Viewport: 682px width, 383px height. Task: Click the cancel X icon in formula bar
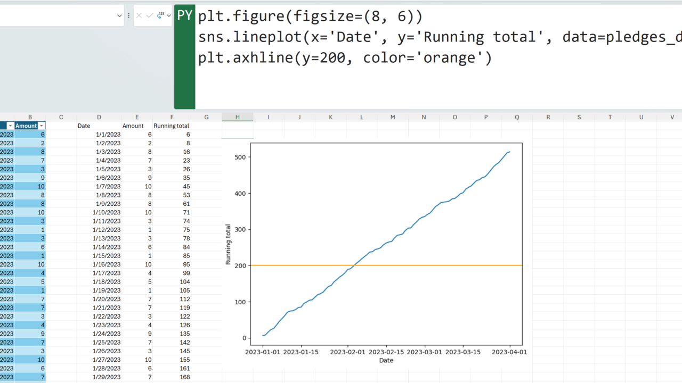click(x=139, y=16)
